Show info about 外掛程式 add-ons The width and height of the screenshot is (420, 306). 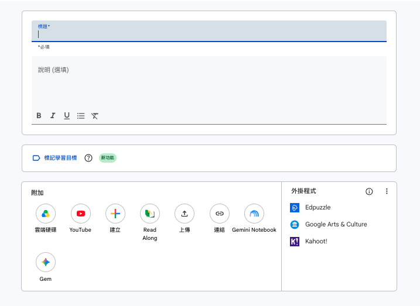tap(369, 191)
